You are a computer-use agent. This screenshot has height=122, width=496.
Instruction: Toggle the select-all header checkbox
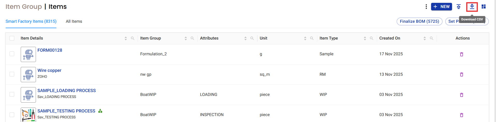point(12,38)
